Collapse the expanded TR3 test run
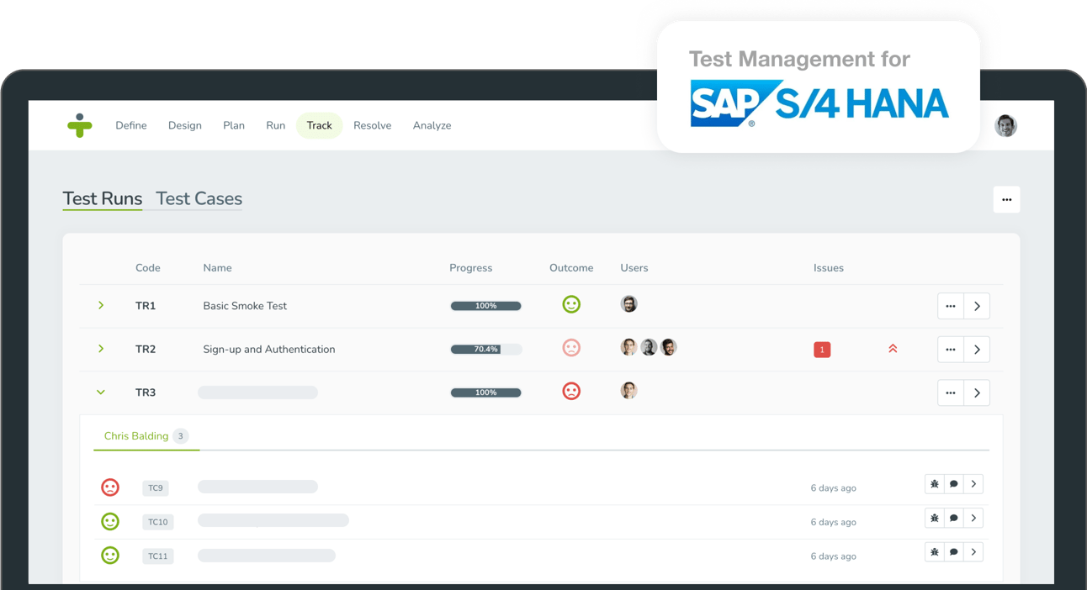1087x590 pixels. click(101, 392)
